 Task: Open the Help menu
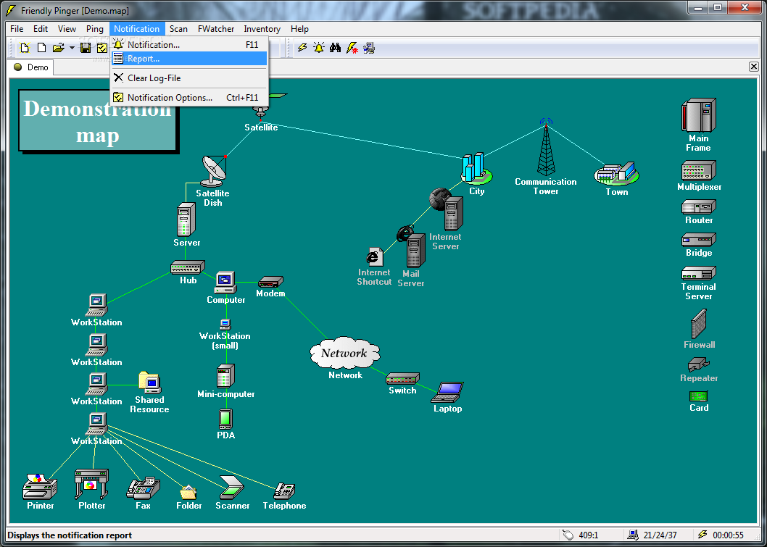point(299,29)
